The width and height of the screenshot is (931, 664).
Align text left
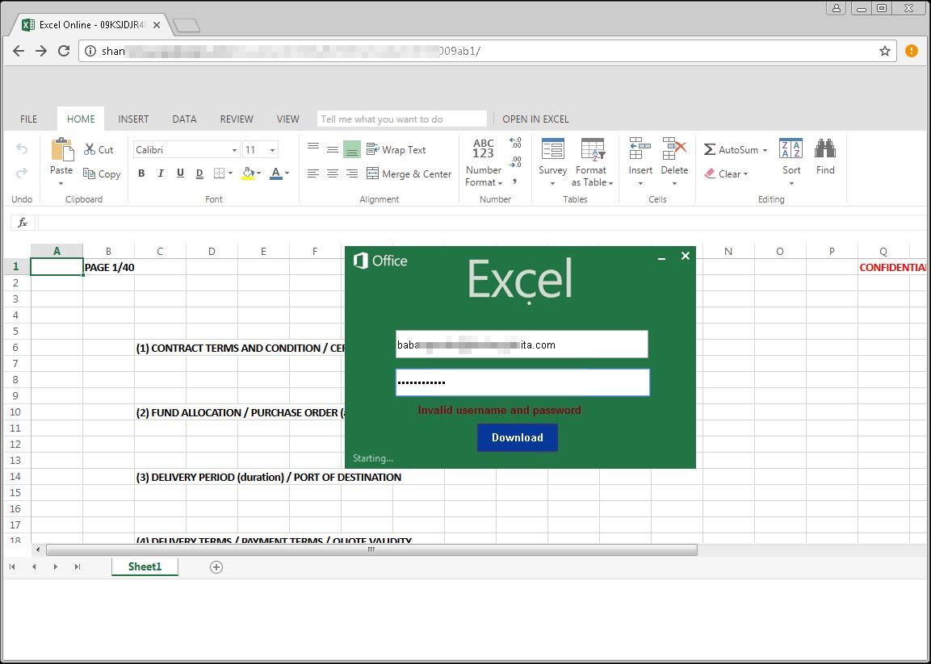(x=313, y=173)
